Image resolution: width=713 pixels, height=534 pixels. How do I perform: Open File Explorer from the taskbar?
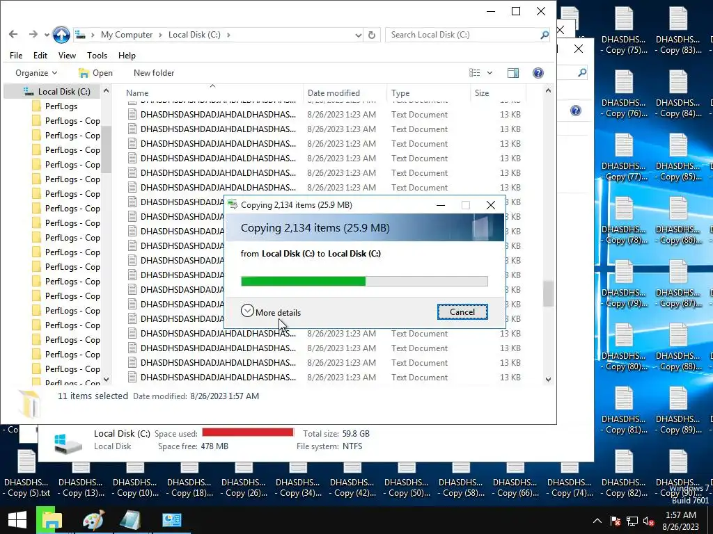[x=52, y=520]
